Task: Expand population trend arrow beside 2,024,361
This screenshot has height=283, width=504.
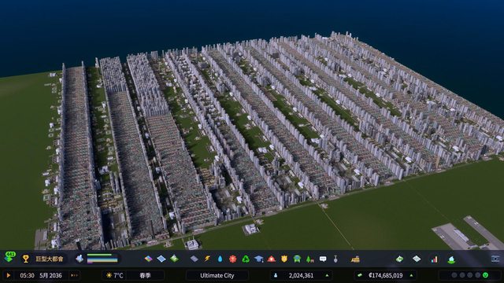Action: 327,275
